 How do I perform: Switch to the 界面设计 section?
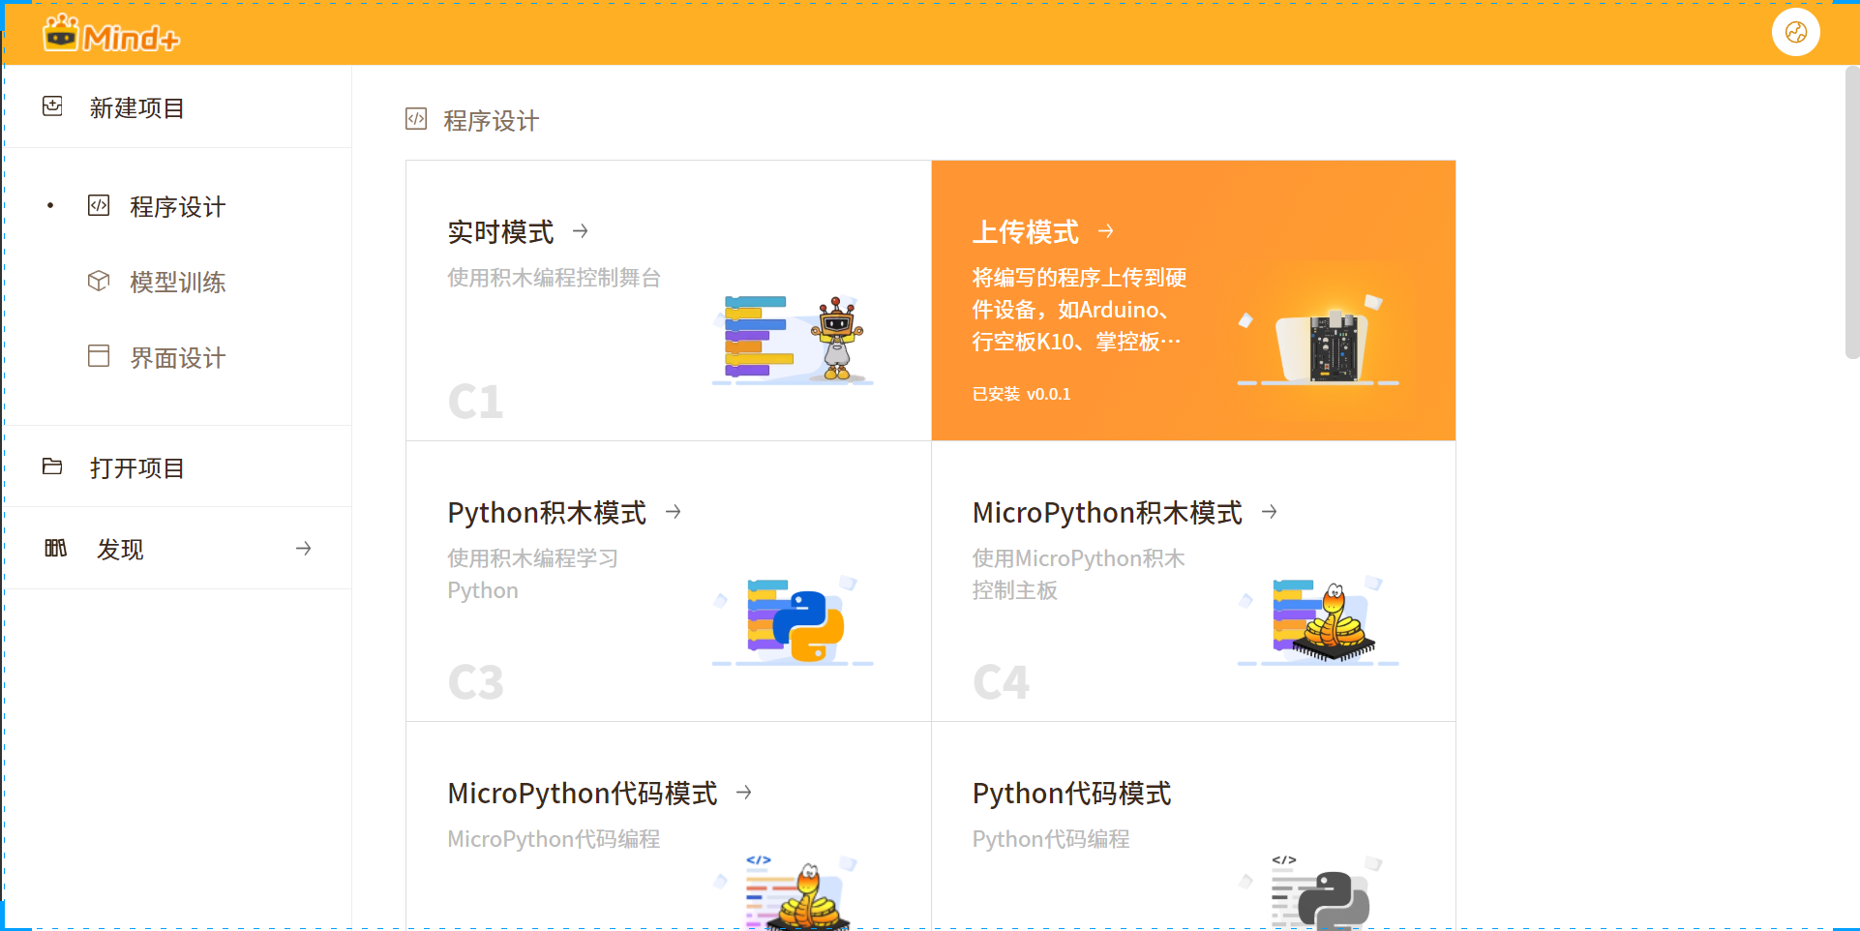tap(178, 358)
